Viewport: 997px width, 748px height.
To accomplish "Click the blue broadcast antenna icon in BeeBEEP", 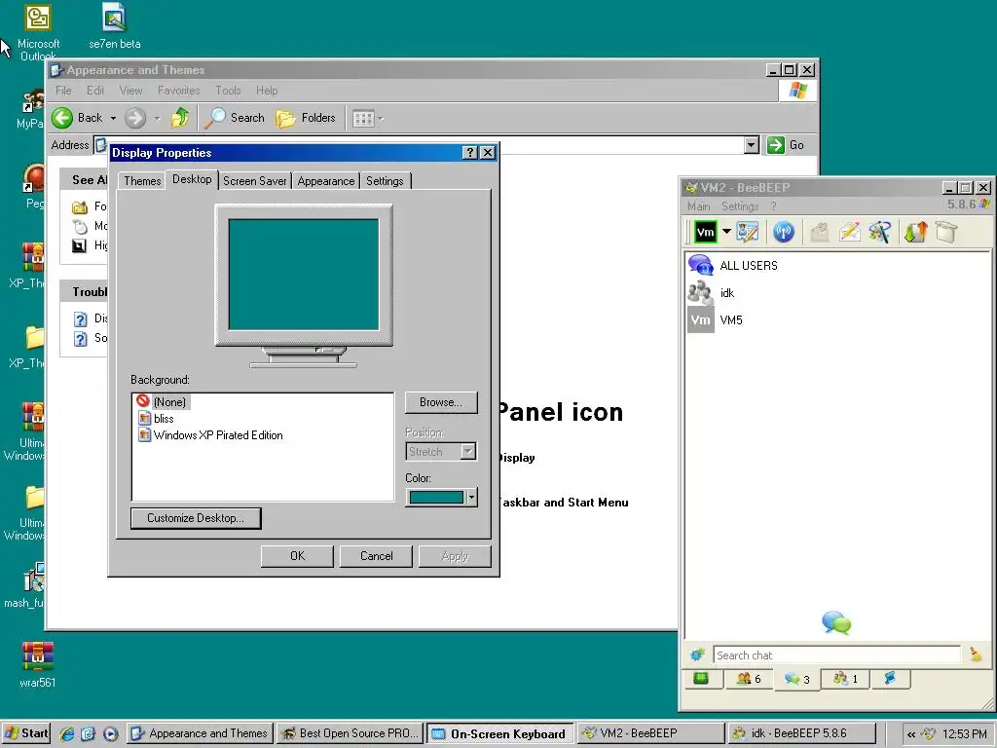I will point(784,232).
